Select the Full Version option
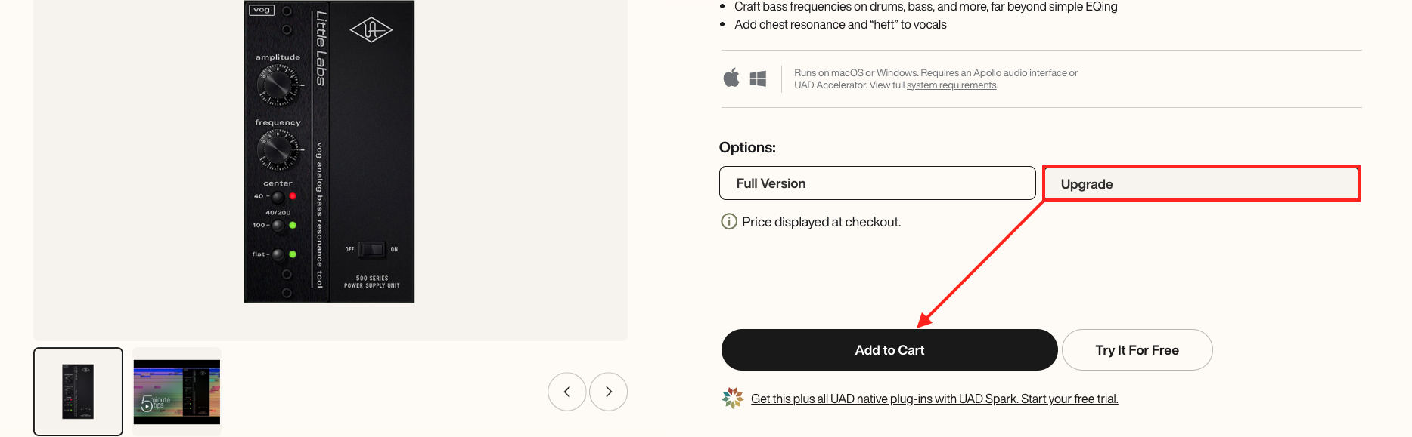 877,183
